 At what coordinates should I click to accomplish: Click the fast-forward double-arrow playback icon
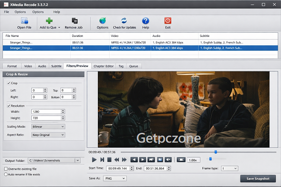(124, 159)
